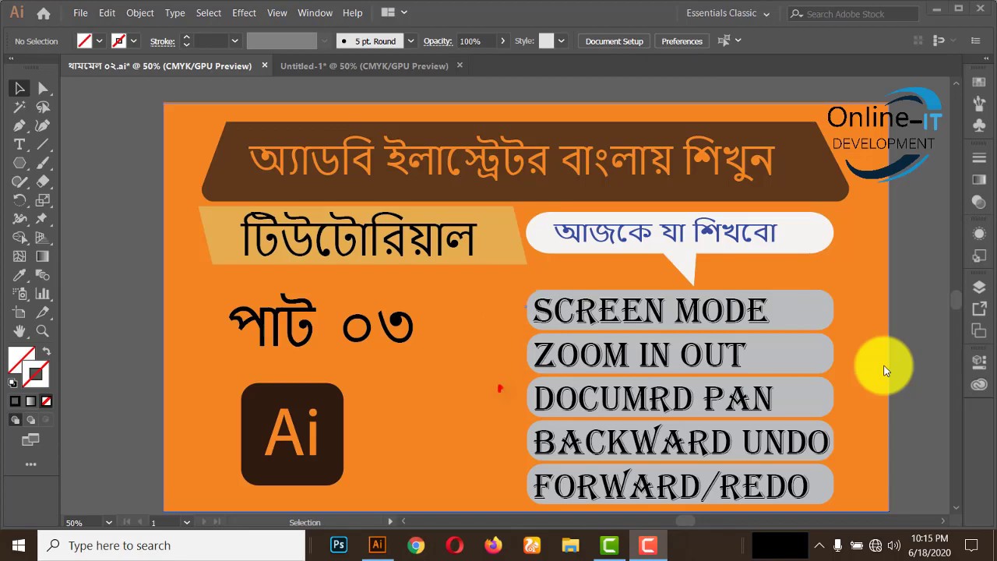The height and width of the screenshot is (561, 997).
Task: Swap fill and stroke colors
Action: coord(46,351)
